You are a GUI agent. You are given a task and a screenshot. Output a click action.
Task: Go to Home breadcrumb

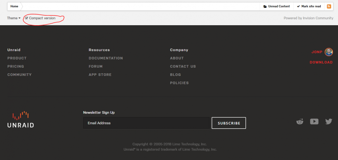pos(14,6)
